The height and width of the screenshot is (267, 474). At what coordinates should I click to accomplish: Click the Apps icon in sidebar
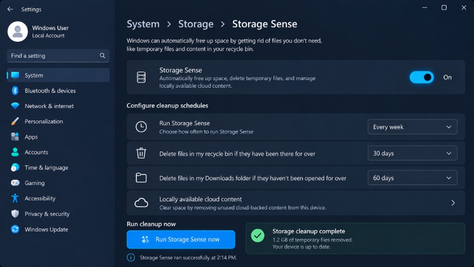pos(15,137)
